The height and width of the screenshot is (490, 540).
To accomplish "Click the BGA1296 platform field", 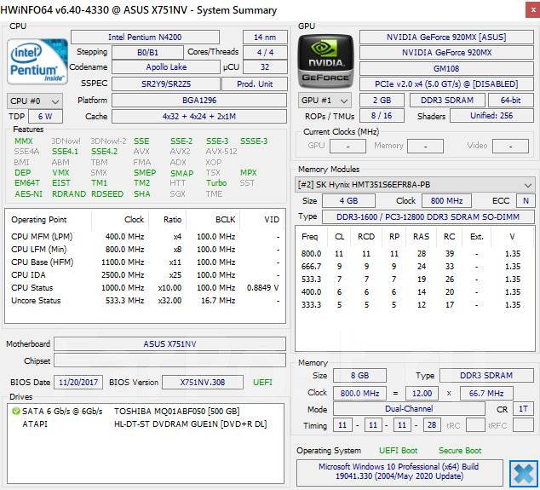I will (199, 101).
